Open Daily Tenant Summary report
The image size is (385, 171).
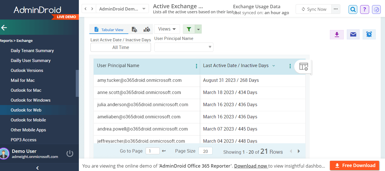click(32, 51)
